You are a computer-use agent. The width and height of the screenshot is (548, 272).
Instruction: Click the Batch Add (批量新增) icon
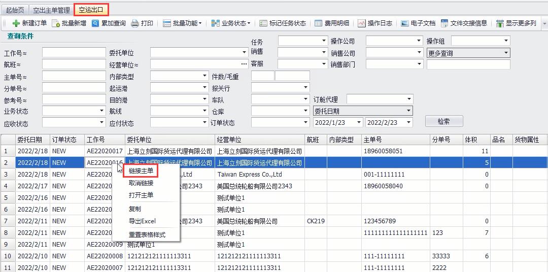coord(56,23)
